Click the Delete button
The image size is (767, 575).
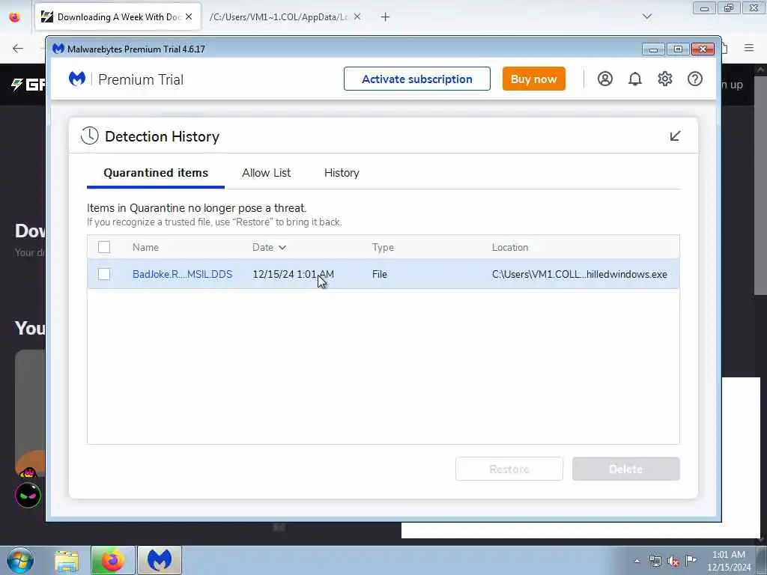tap(625, 469)
